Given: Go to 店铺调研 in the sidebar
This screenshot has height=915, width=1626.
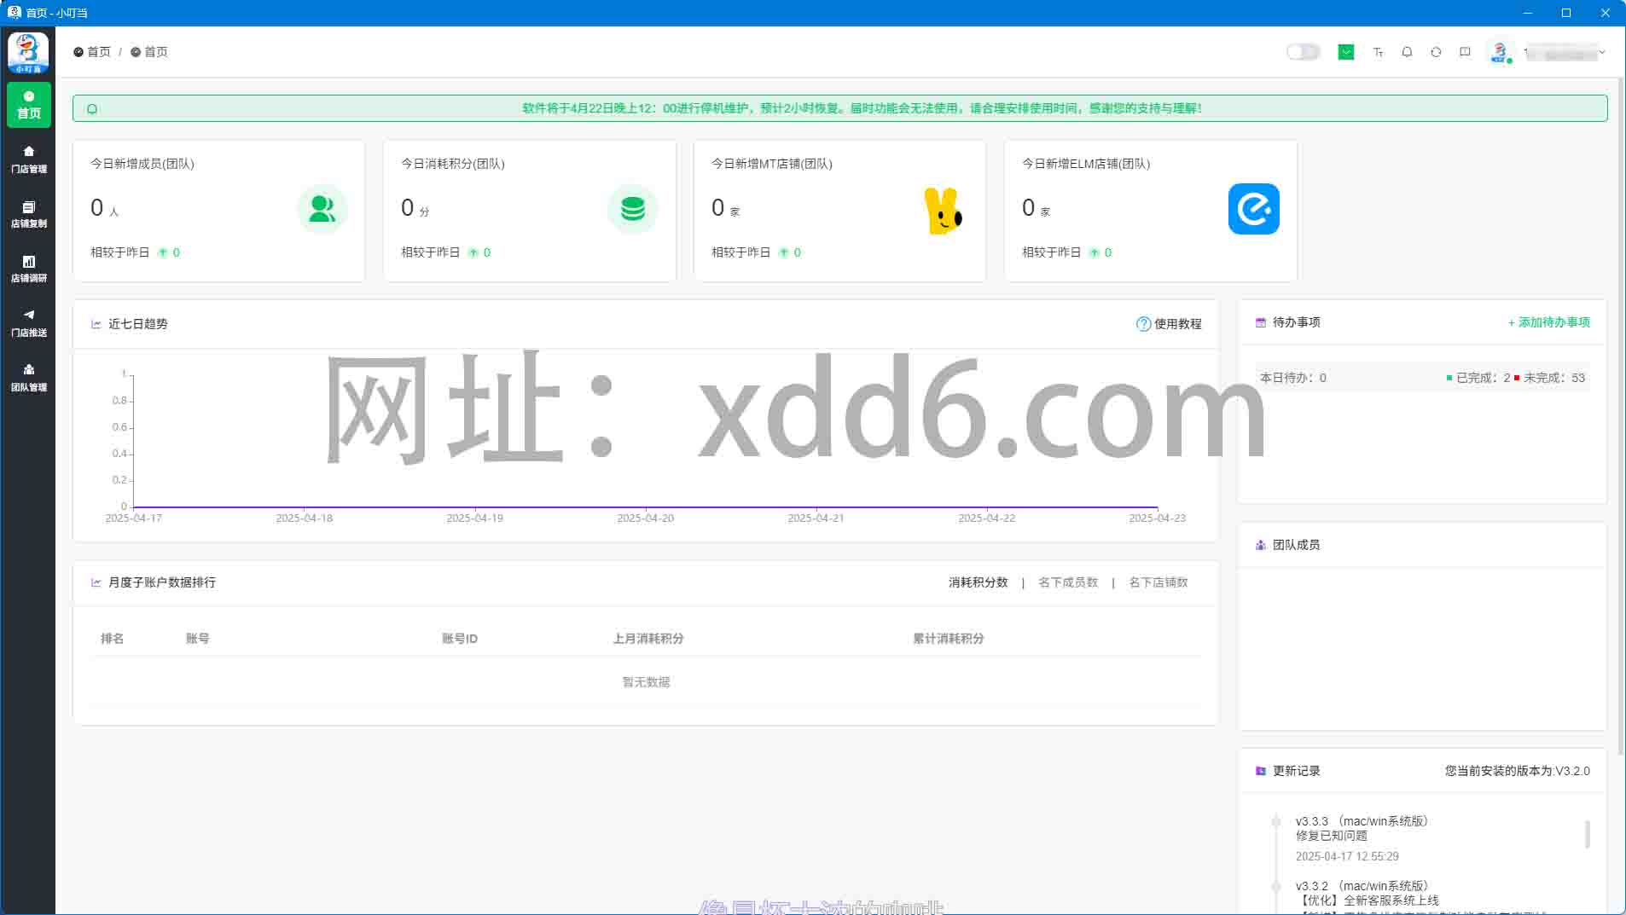Looking at the screenshot, I should point(28,269).
